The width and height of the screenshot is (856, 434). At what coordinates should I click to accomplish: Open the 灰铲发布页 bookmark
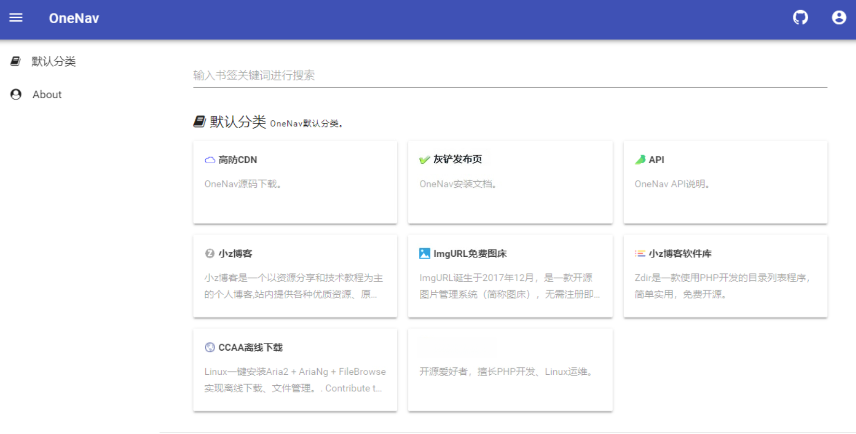coord(457,159)
